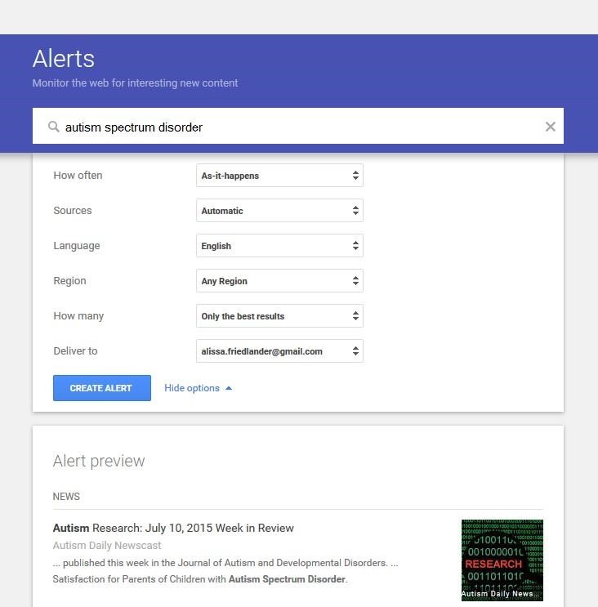Click the article snippet about Autism Spectrum Disorder
Viewport: 598px width, 607px height.
pos(225,572)
